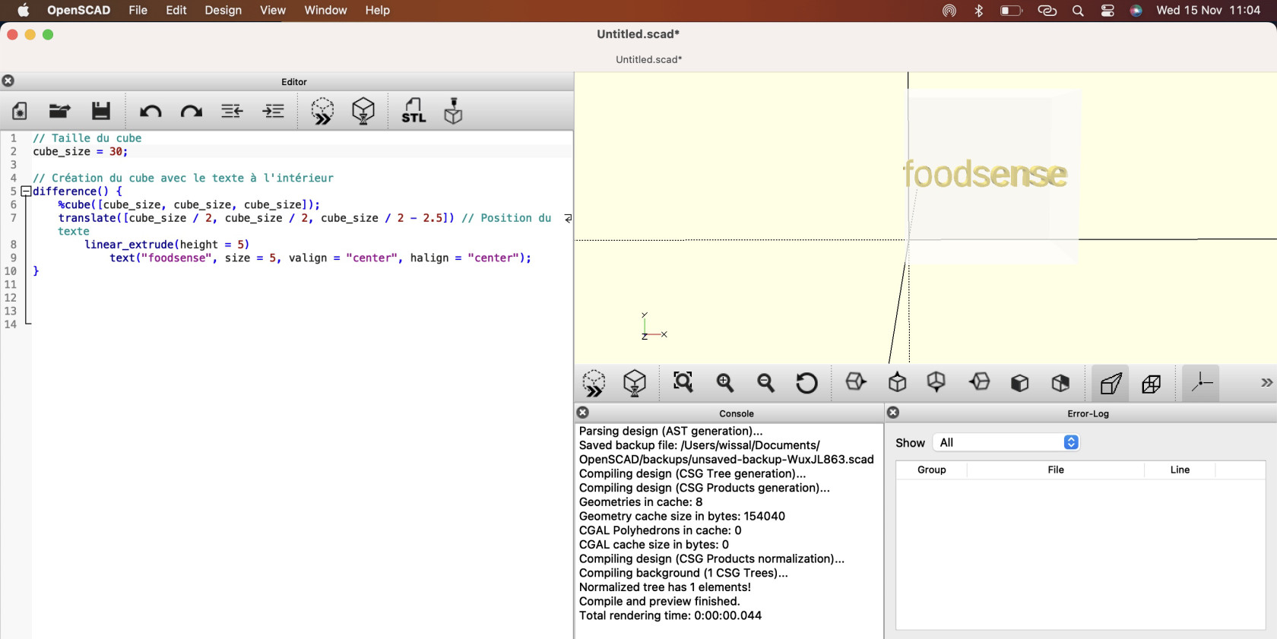Open the Edit menu

(x=176, y=11)
